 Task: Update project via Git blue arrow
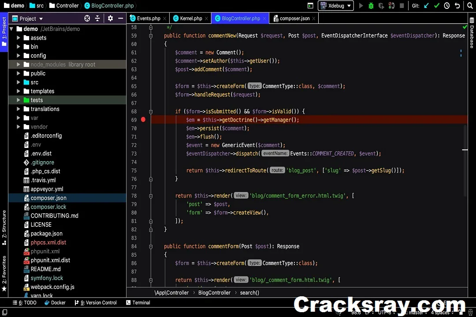coord(427,5)
